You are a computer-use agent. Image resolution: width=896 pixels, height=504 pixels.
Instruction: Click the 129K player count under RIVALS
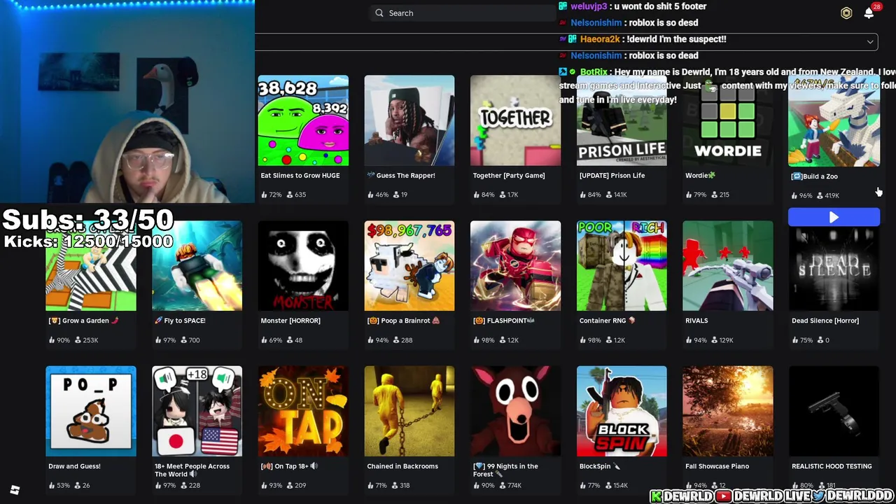(725, 340)
